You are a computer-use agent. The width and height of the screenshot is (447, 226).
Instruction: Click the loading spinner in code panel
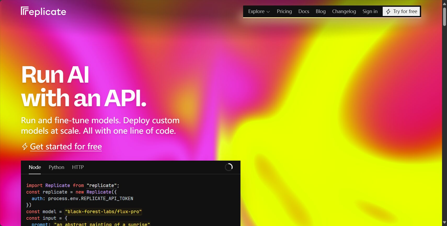click(x=229, y=167)
